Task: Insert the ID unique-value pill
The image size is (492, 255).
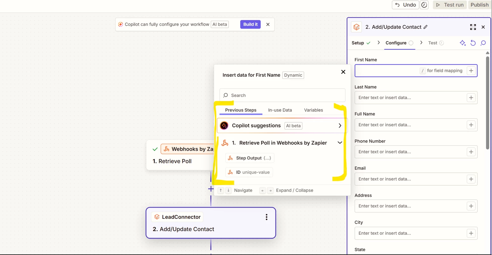Action: click(249, 172)
